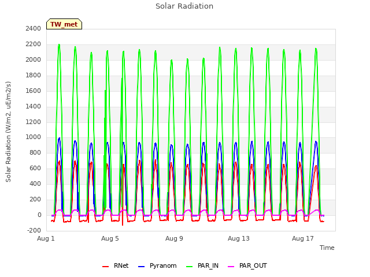Viewport: 370px width, 277px height.
Task: Click the 1800 y-axis tick label
Action: (x=34, y=75)
